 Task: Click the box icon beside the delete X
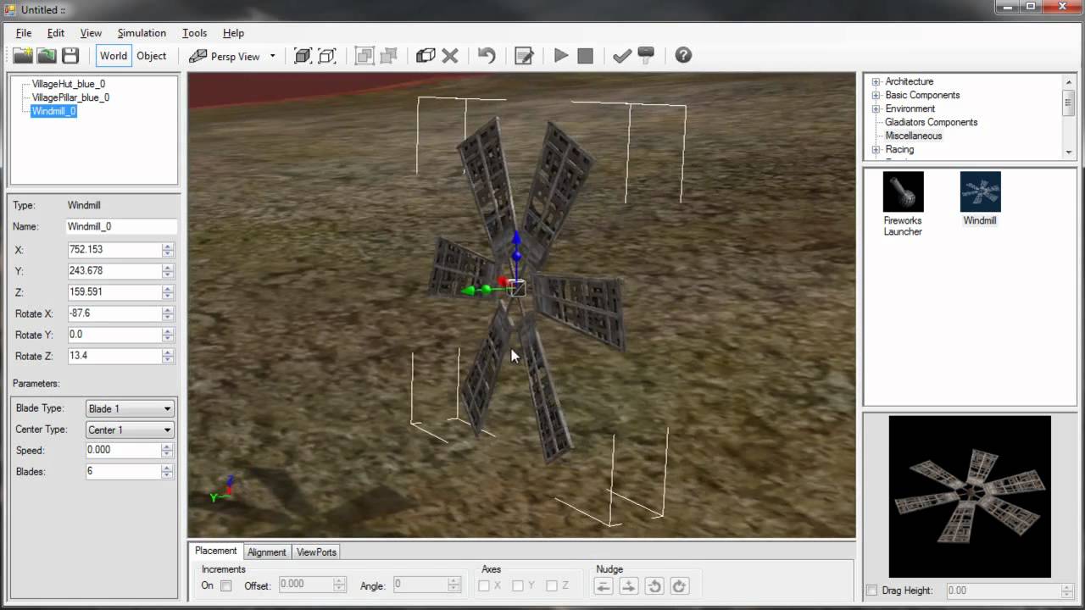coord(426,56)
